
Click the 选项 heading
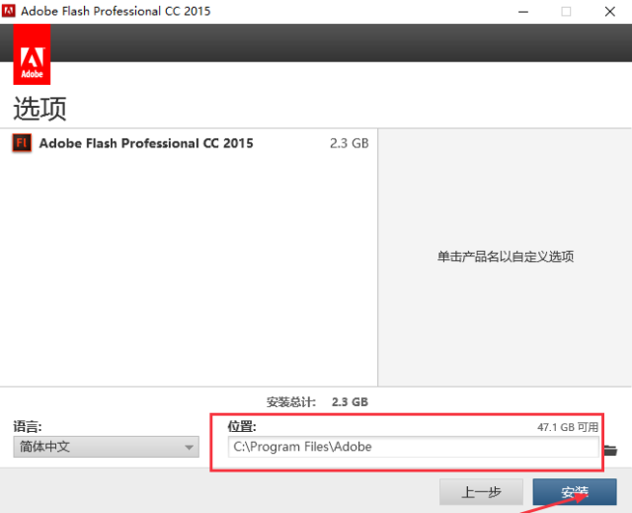coord(39,108)
